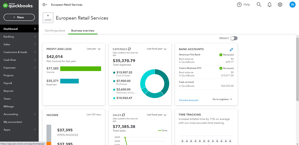Click the green Income bar
The width and height of the screenshot is (299, 145).
80,69
